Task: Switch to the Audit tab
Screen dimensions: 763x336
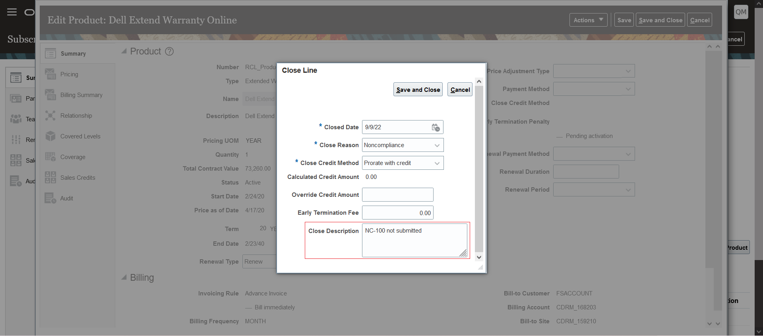Action: pos(67,198)
